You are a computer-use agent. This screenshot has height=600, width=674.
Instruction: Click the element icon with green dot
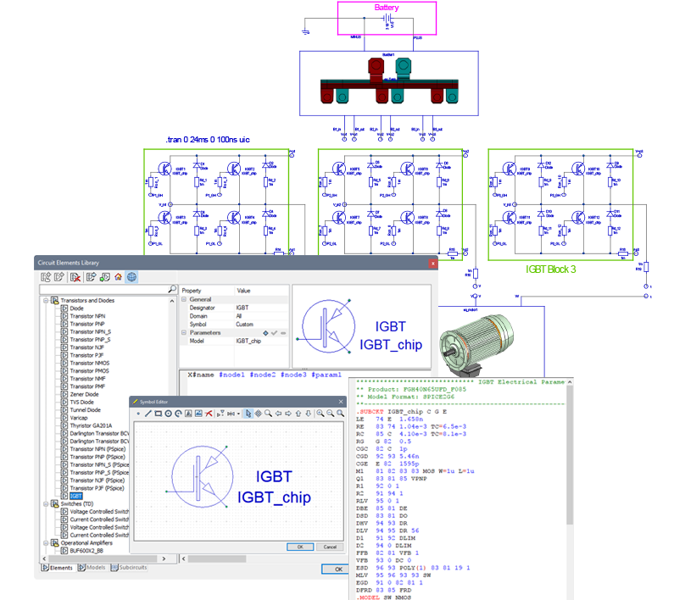coord(104,277)
